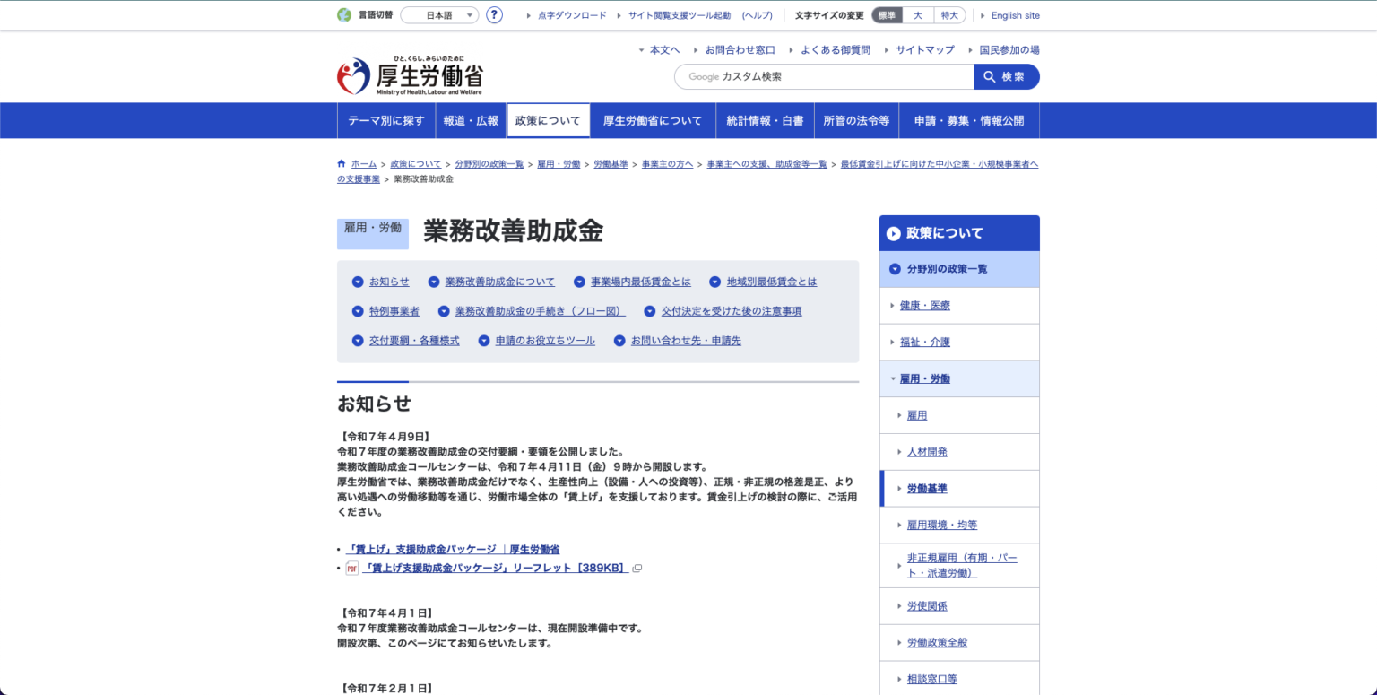Switch text size to 大

(x=916, y=15)
